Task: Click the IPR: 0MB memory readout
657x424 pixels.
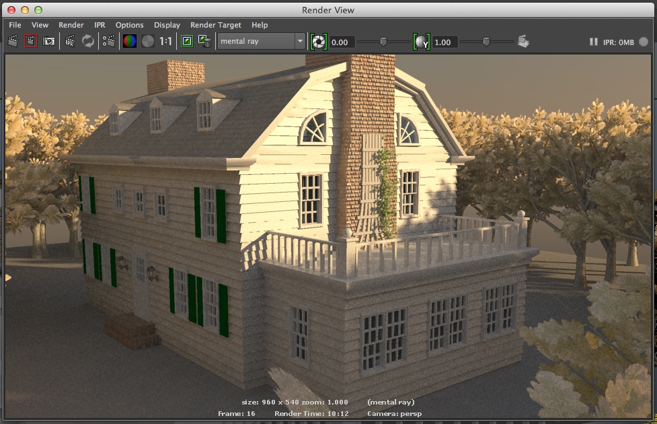Action: coord(619,42)
